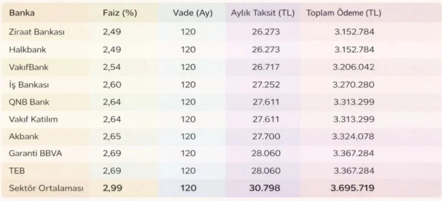Select the Vakıf Katılım row label
This screenshot has width=442, height=201.
34,119
